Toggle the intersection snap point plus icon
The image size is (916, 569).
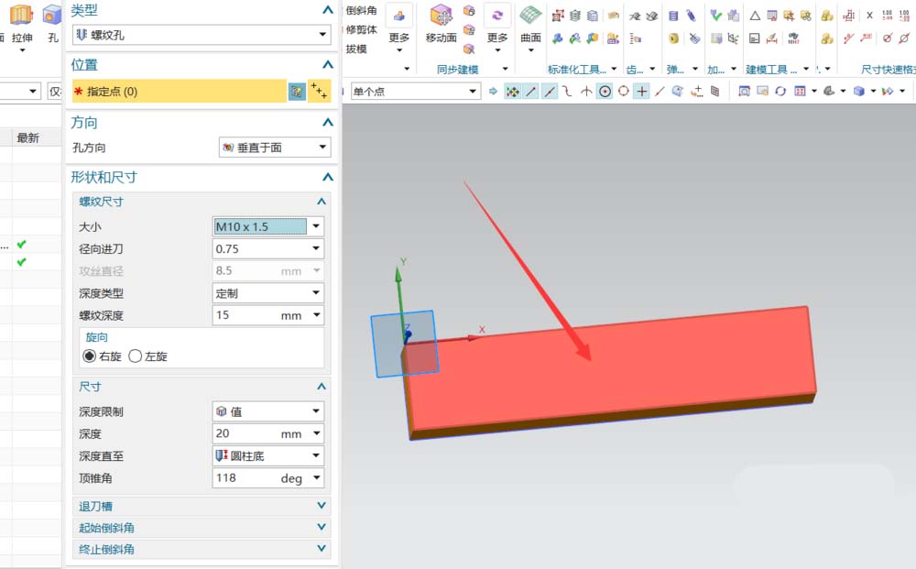point(641,91)
